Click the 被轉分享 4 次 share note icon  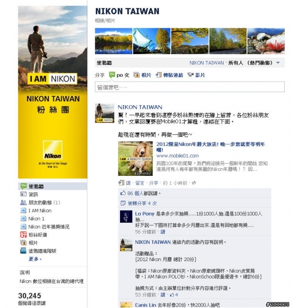123,203
